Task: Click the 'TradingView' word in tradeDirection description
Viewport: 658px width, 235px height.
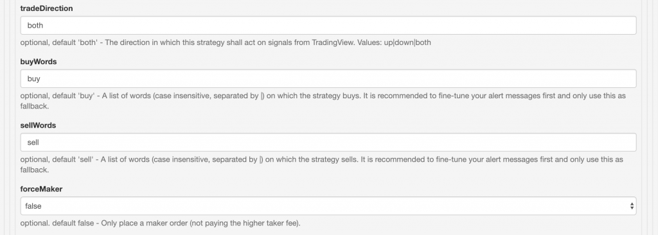Action: click(x=333, y=42)
